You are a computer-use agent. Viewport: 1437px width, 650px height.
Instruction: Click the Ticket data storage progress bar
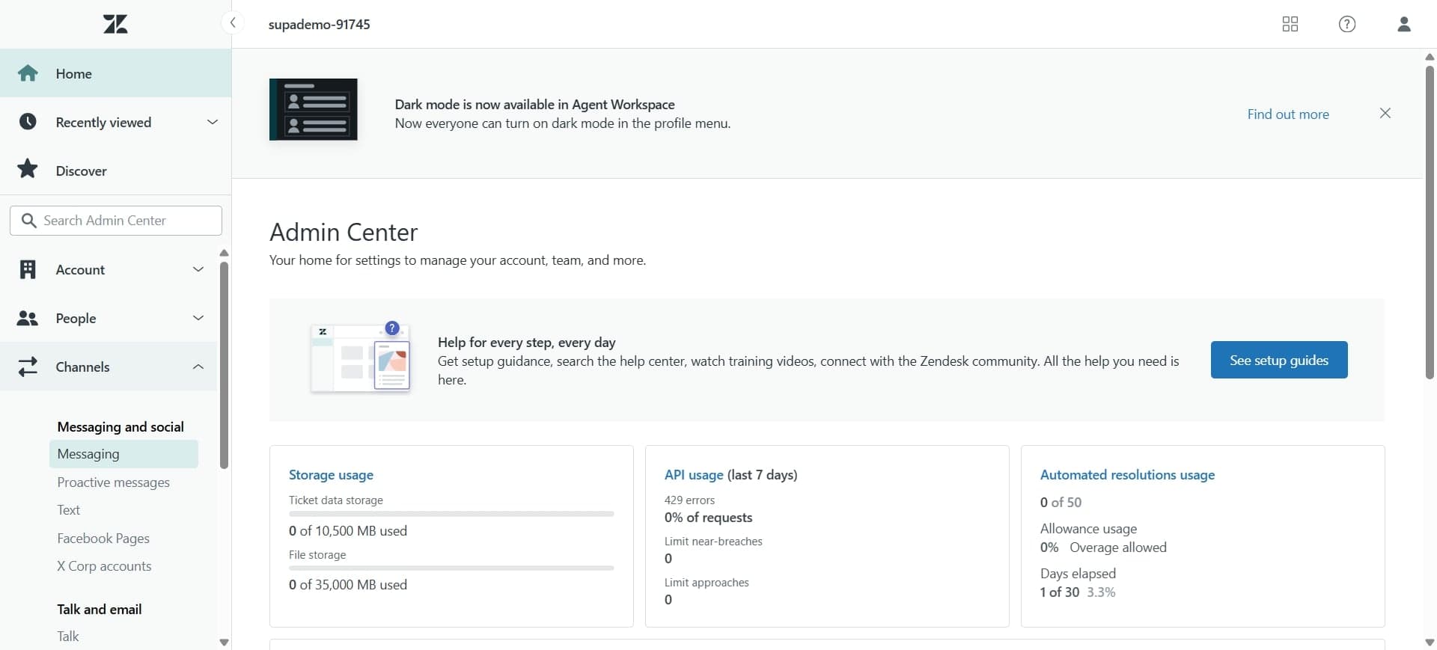[451, 514]
